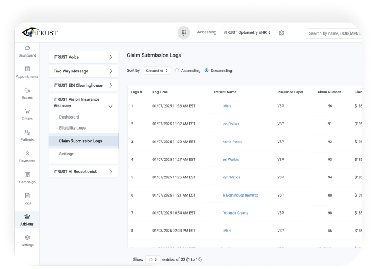Viewport: 373px width, 269px height.
Task: Expand the iTRUST AI Receptionist section
Action: (83, 172)
